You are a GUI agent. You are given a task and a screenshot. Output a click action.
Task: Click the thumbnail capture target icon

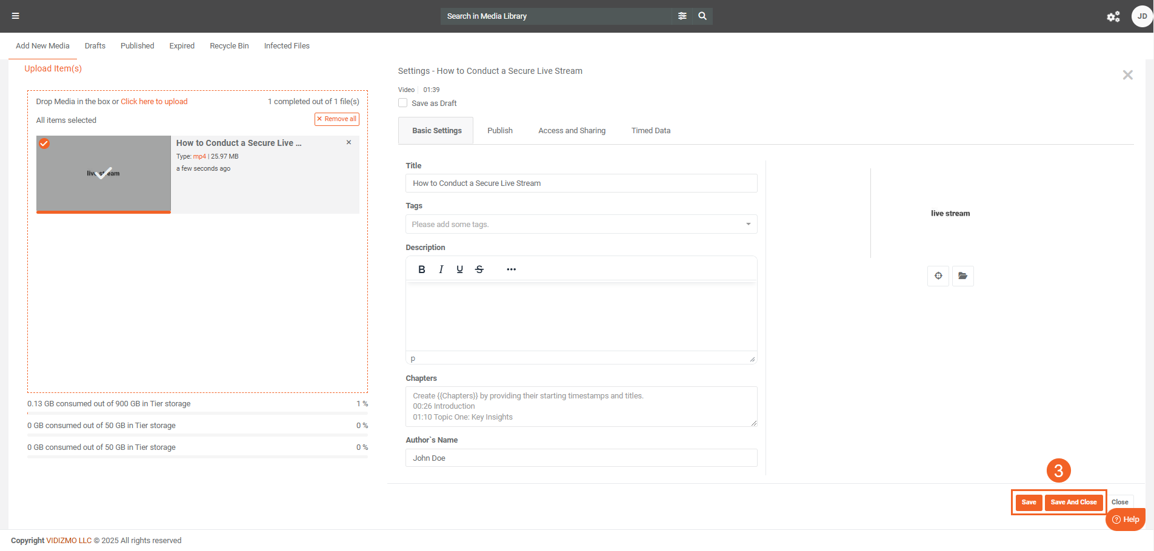938,276
